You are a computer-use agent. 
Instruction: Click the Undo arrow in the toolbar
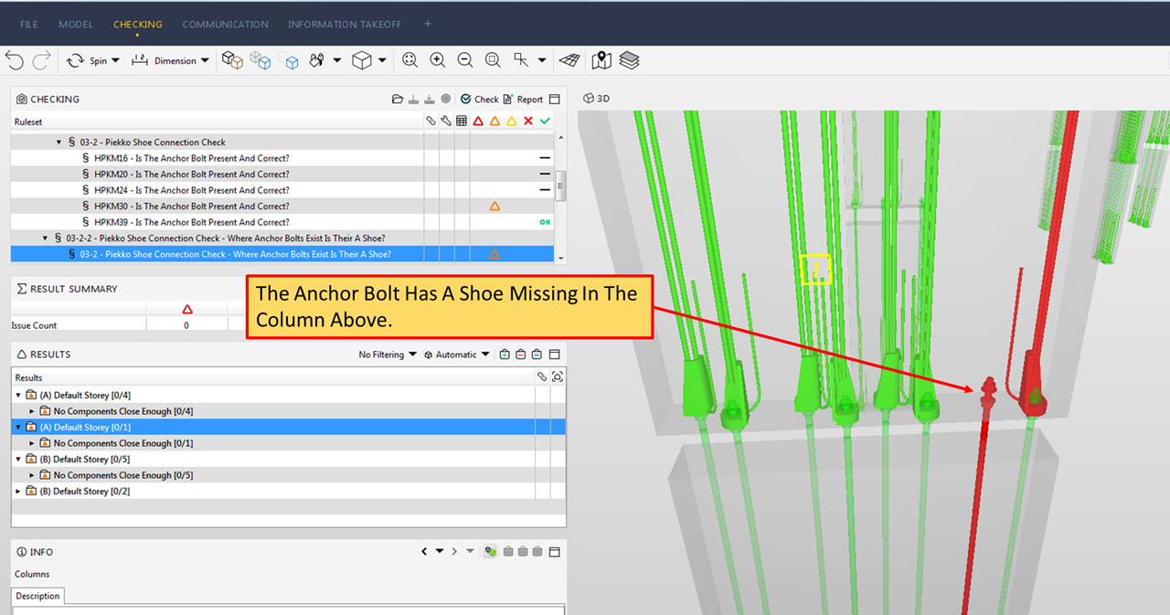coord(14,60)
